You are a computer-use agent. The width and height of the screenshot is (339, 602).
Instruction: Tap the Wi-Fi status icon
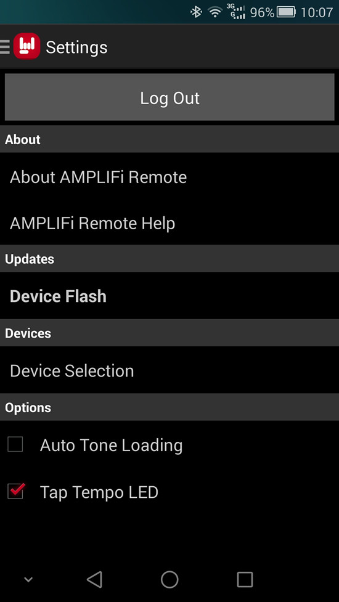(x=215, y=12)
